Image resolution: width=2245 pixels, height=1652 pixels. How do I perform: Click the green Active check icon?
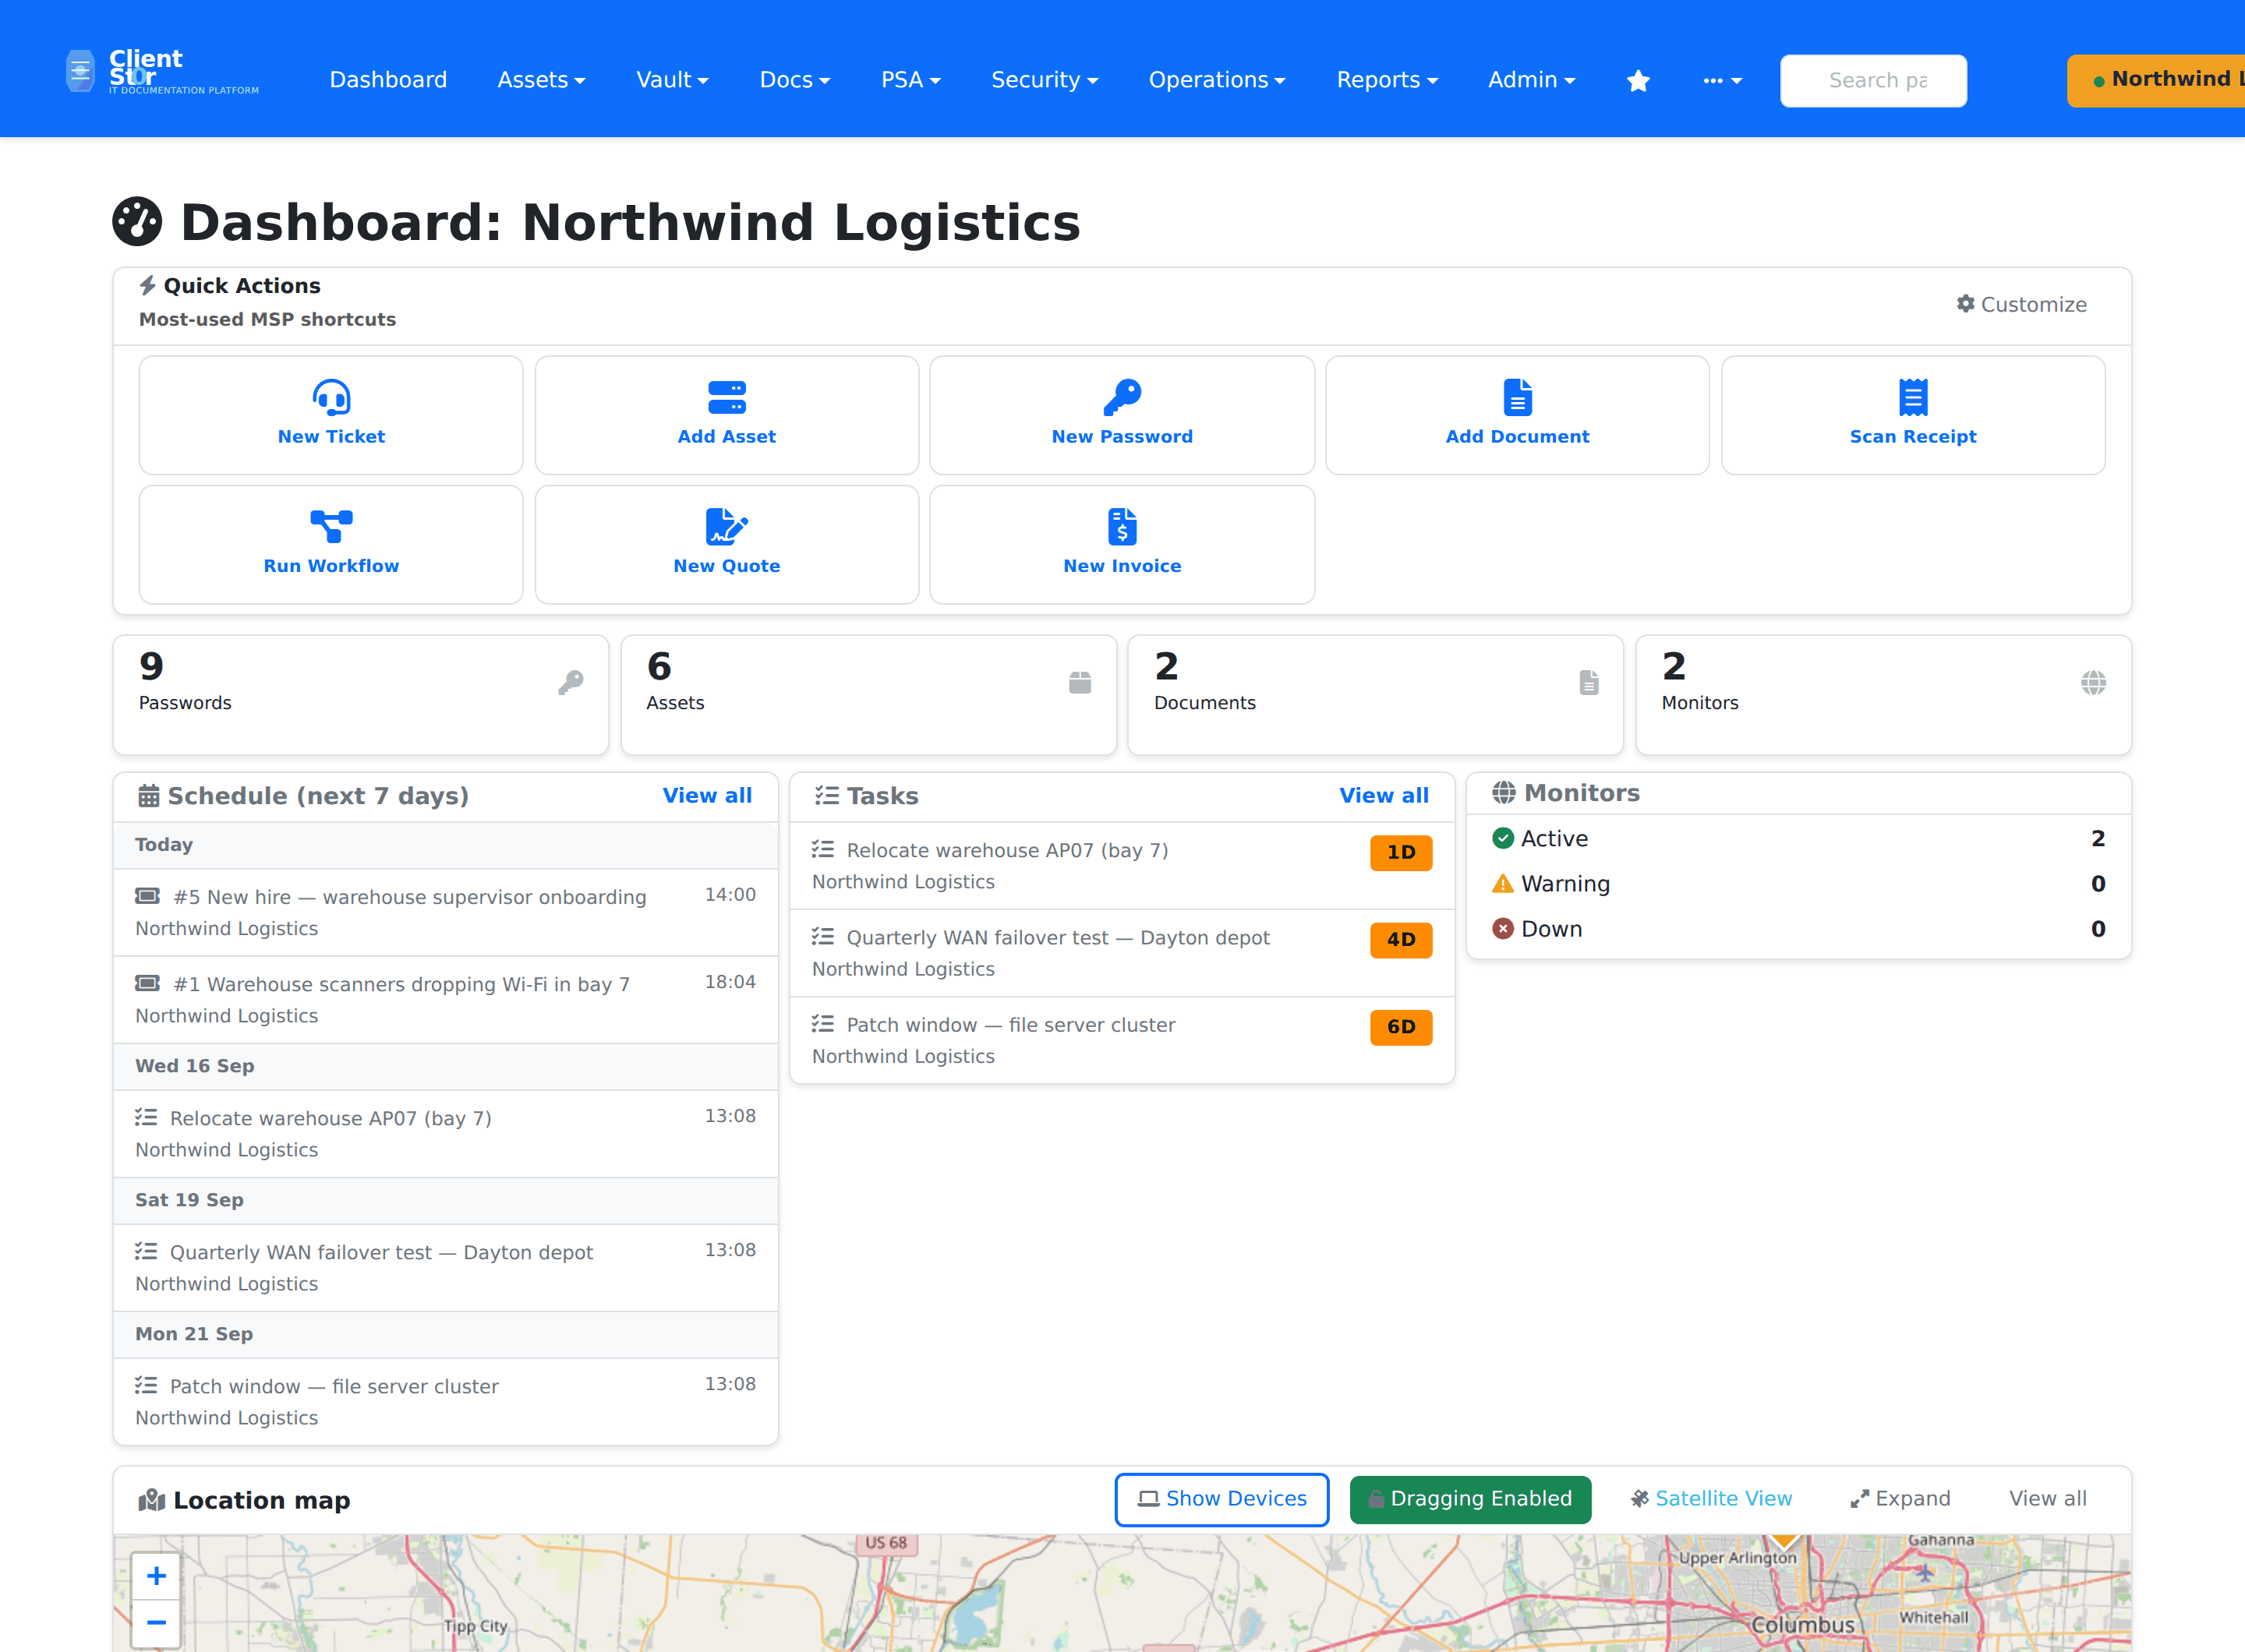1503,838
